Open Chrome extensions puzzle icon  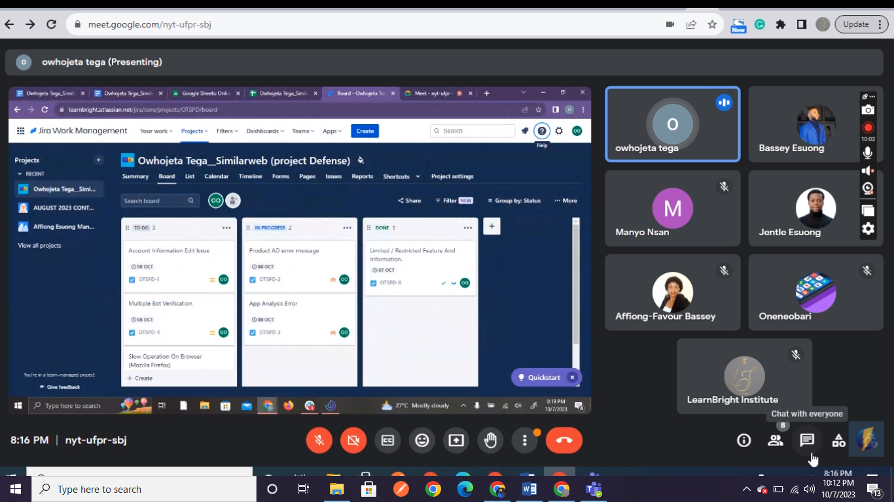coord(781,24)
